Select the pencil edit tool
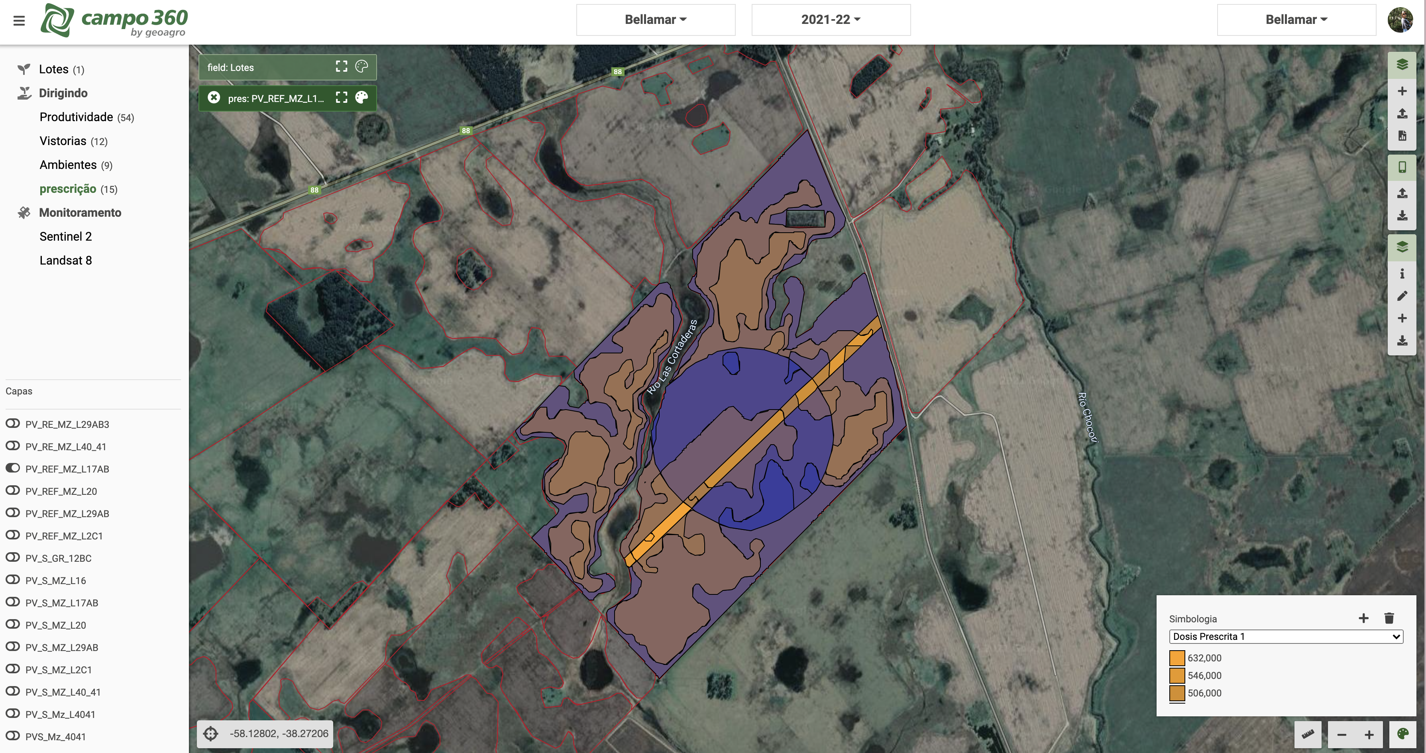 pyautogui.click(x=1402, y=296)
